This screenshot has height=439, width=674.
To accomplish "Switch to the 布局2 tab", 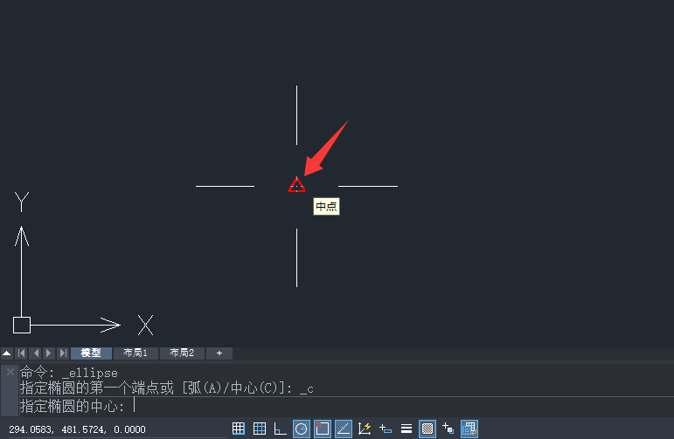I will point(182,353).
